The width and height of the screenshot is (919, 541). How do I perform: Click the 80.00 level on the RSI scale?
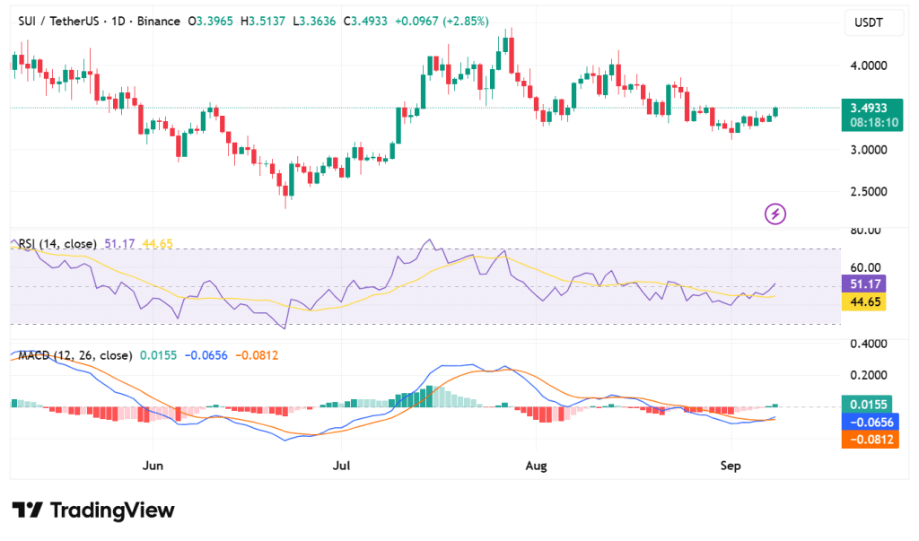click(864, 231)
